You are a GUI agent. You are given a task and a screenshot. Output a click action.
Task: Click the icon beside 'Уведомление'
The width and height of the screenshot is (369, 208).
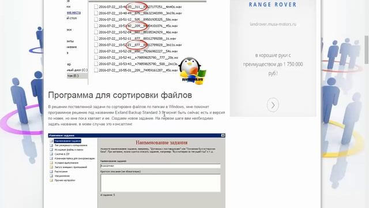(51, 176)
